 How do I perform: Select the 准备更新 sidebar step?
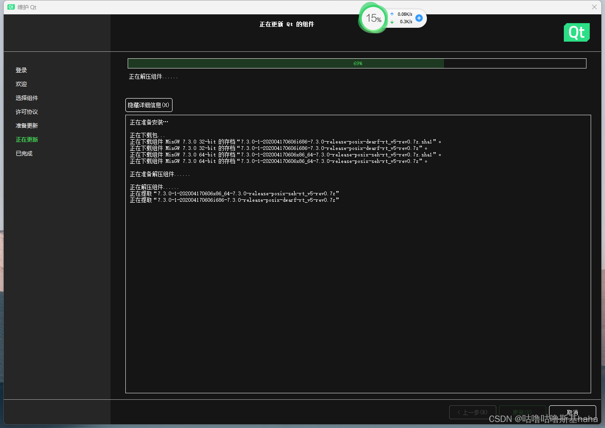pyautogui.click(x=27, y=125)
